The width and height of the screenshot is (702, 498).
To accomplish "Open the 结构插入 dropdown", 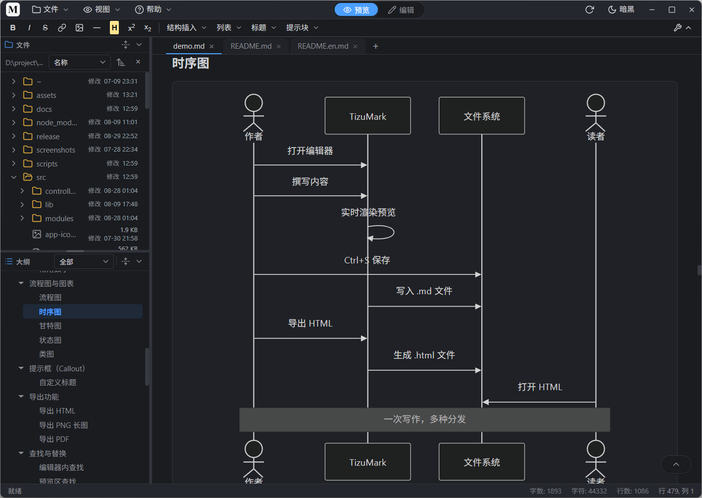I will [x=186, y=28].
